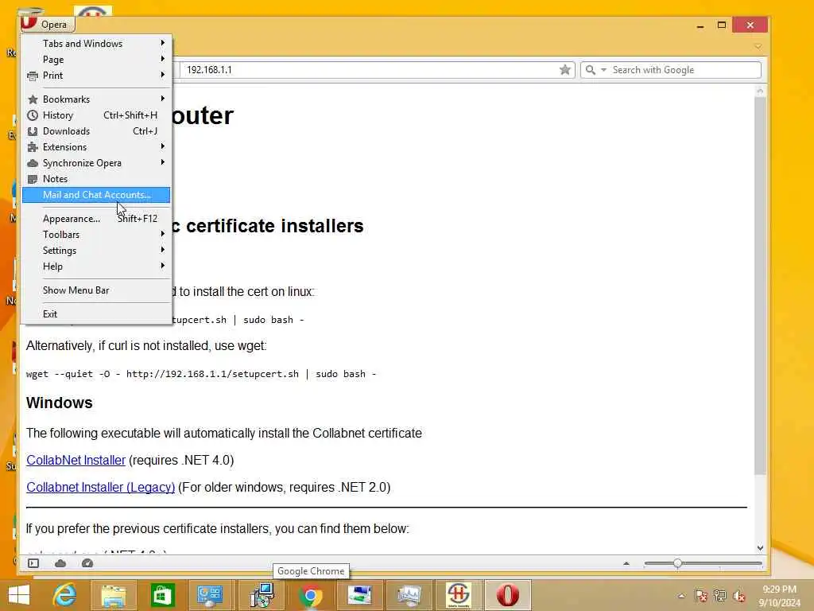
Task: Click the printer icon beside Print
Action: [x=32, y=76]
